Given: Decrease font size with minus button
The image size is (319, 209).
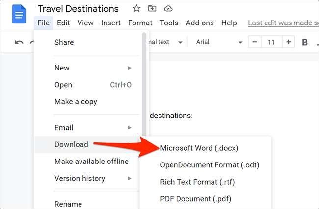Looking at the screenshot, I should pyautogui.click(x=255, y=42).
